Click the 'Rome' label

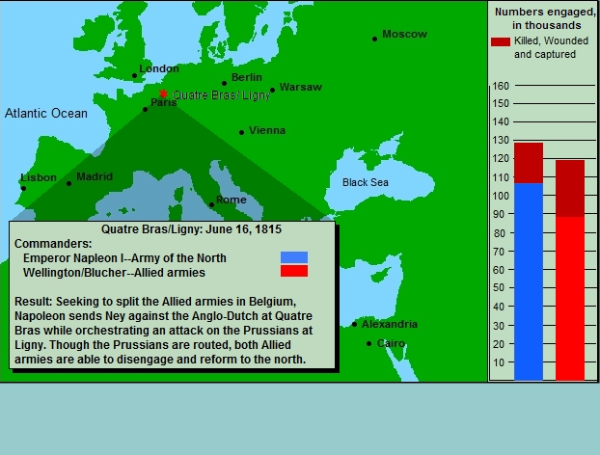232,200
